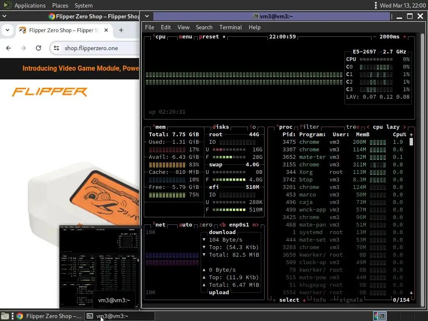This screenshot has width=428, height=321.
Task: Click signals in process footer
Action: pos(351,300)
